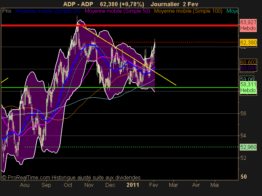The width and height of the screenshot is (262, 196).
Task: Click 'Nov' on the time axis
Action: 89,185
